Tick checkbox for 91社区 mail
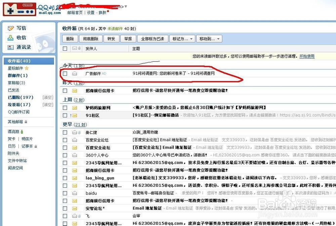The height and width of the screenshot is (226, 336). [65, 115]
